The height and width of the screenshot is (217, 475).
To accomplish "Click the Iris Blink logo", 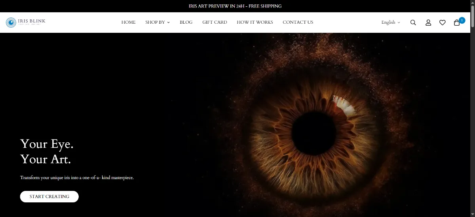I will pos(26,22).
